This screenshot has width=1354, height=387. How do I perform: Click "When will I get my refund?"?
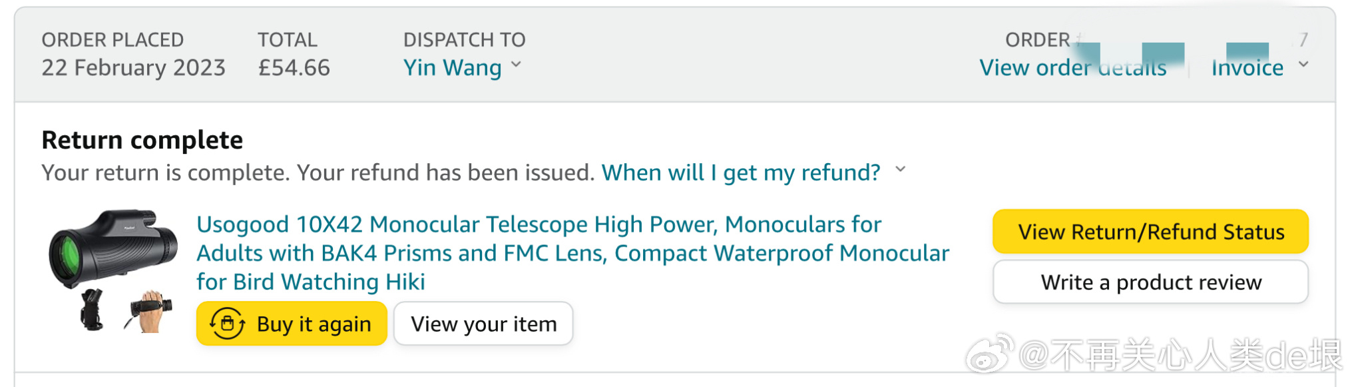click(740, 173)
